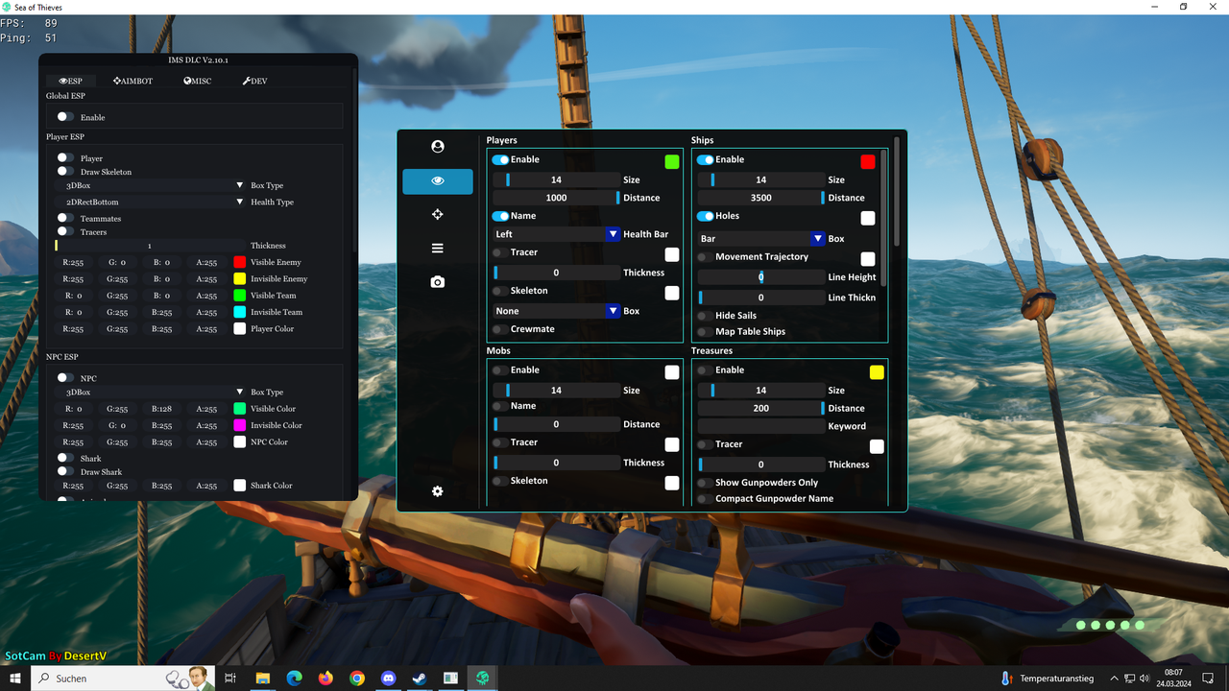Enable the Map Table Ships toggle
The image size is (1229, 691).
pos(705,332)
